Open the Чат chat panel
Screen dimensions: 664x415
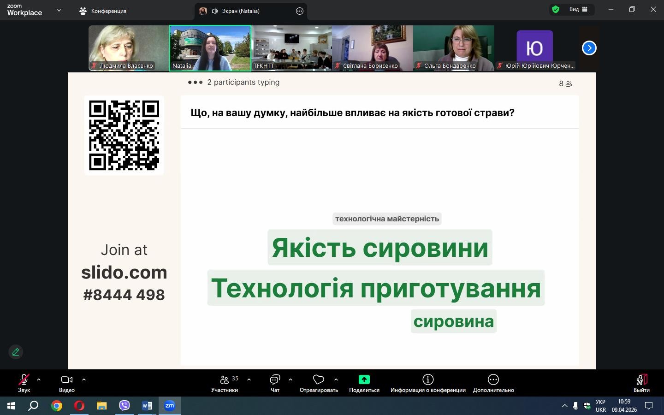pyautogui.click(x=275, y=383)
